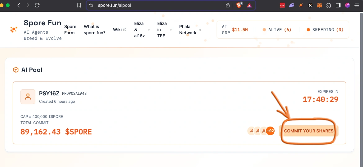The image size is (363, 167).
Task: Open the browser hamburger menu
Action: 357,5
